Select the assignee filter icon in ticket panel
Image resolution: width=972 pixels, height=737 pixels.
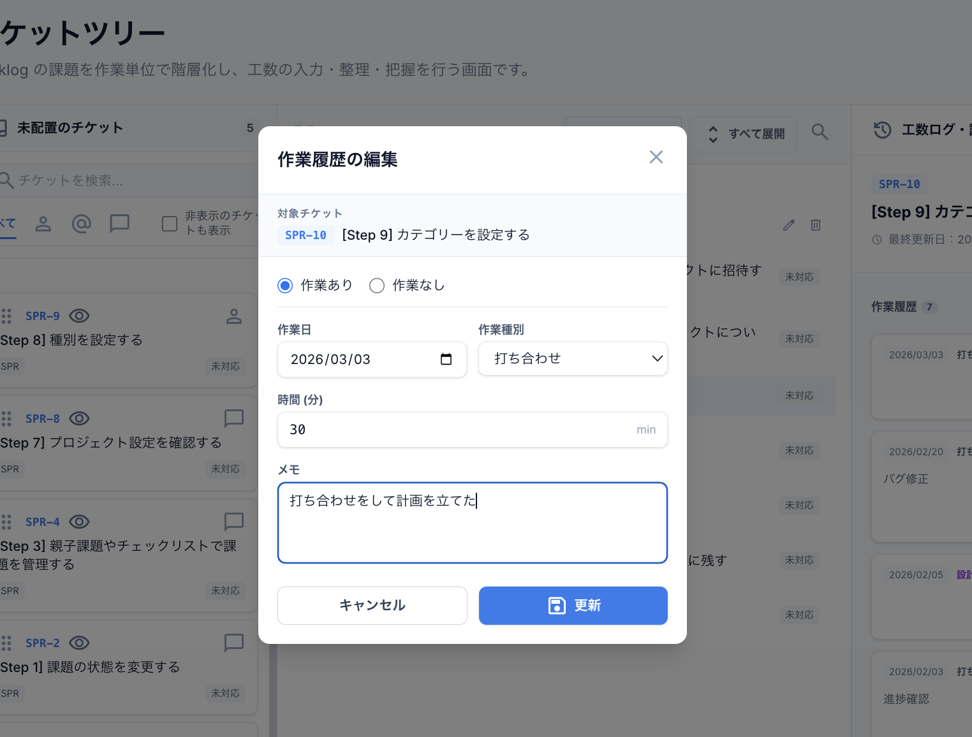[x=43, y=224]
